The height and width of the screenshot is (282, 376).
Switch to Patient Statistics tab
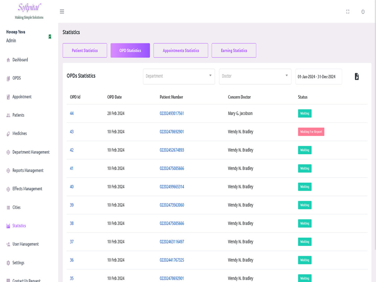(85, 50)
